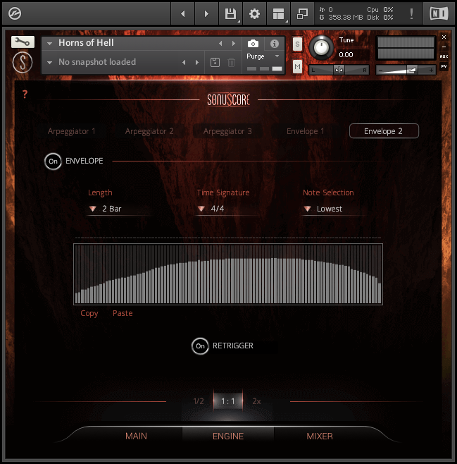Image resolution: width=457 pixels, height=464 pixels.
Task: Toggle the Retrigger On switch
Action: tap(200, 346)
